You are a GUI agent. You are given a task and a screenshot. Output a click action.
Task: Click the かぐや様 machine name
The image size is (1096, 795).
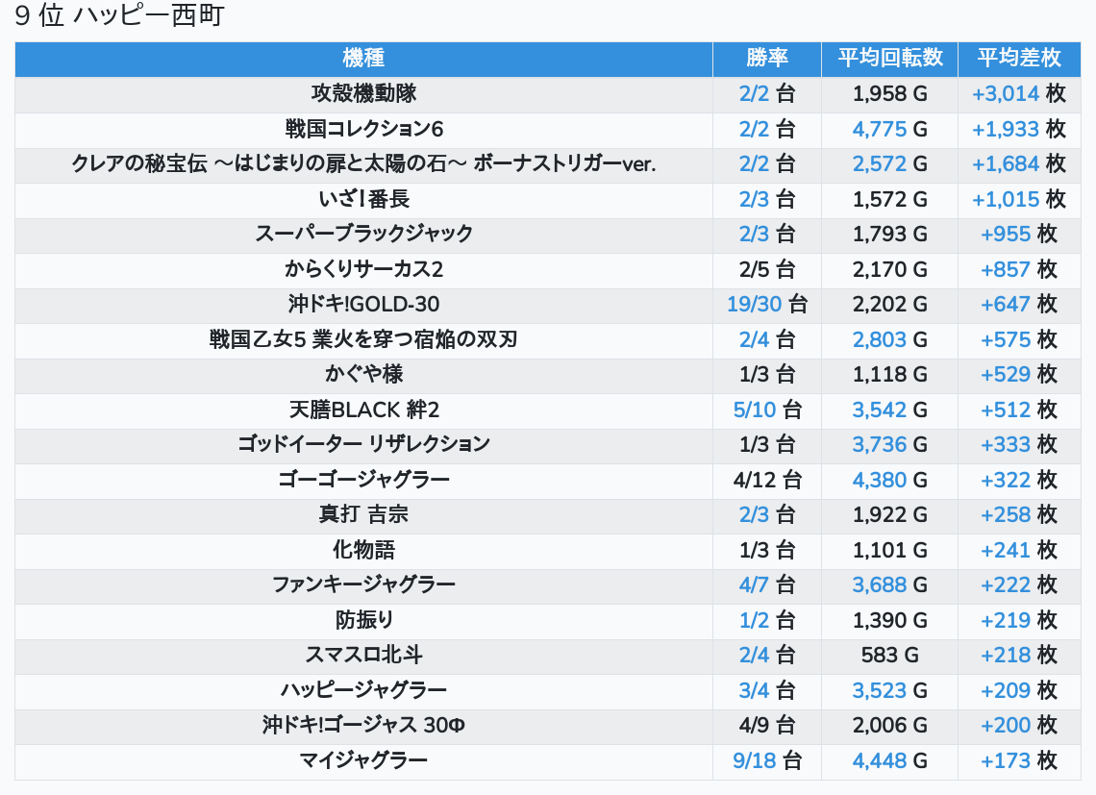pyautogui.click(x=363, y=374)
